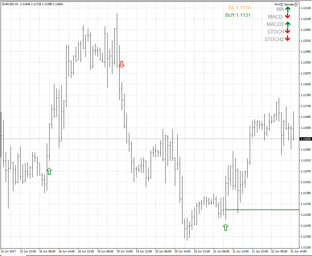
Task: Select the green horizontal buy level line
Action: click(x=266, y=209)
